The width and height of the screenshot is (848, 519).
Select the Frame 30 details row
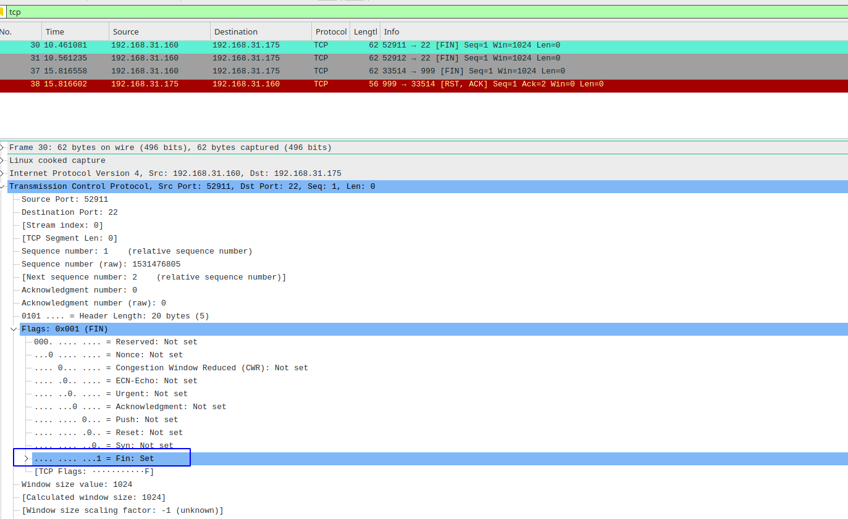427,147
